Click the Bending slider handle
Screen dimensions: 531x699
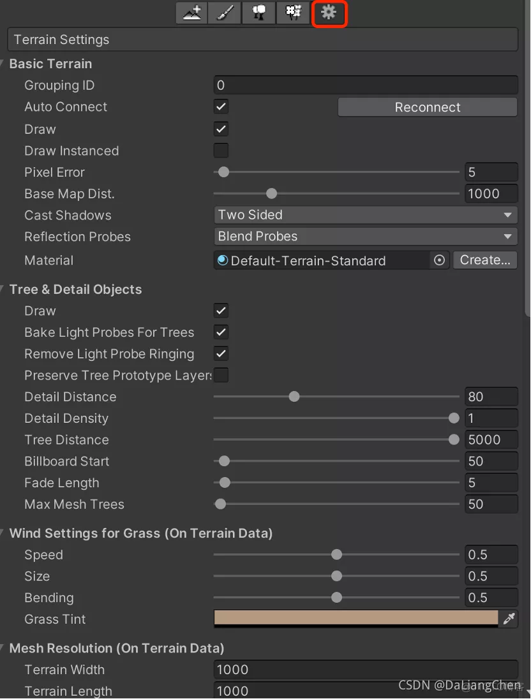pos(337,598)
